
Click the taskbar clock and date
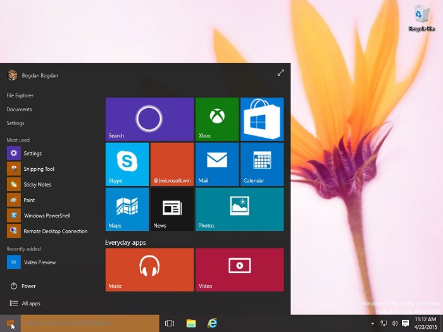(425, 323)
